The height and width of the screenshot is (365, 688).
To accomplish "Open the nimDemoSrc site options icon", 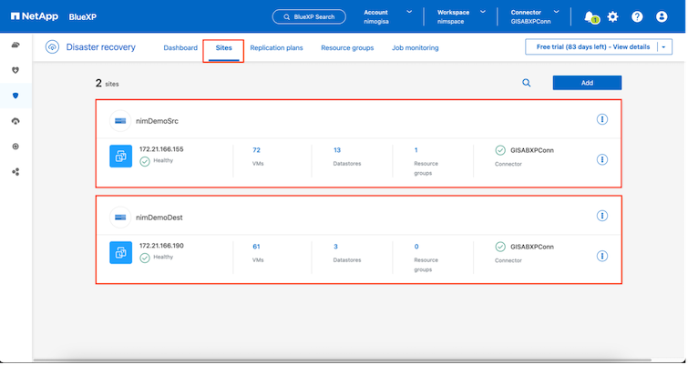I will 602,119.
